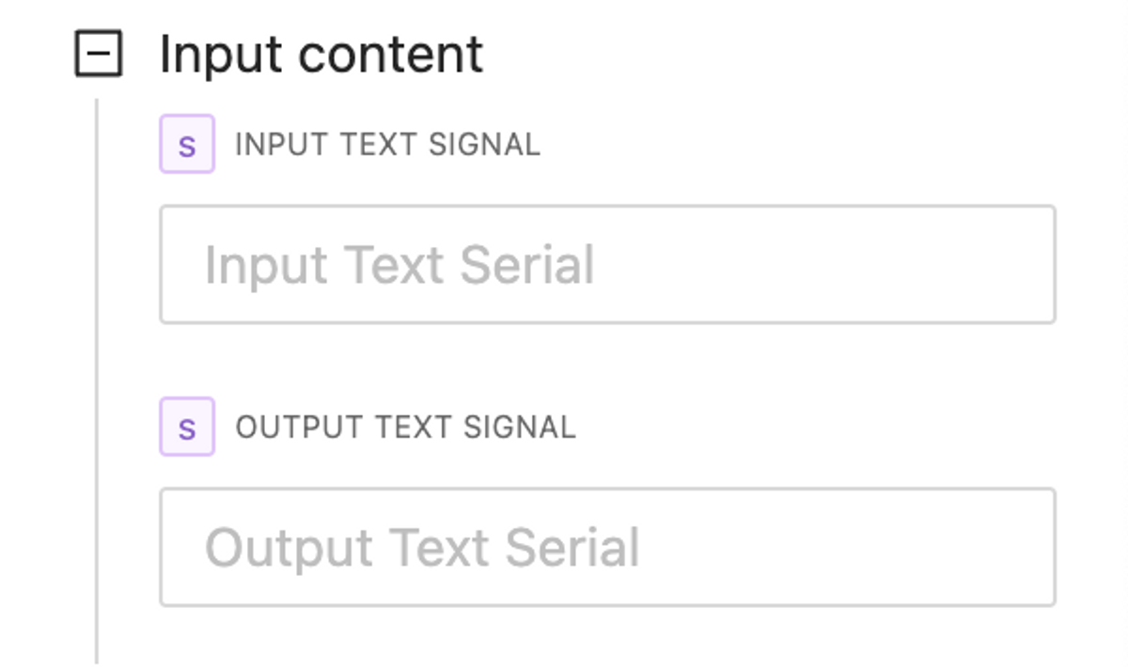Viewport: 1128px width, 667px height.
Task: Focus the Output Text Serial field
Action: [607, 547]
